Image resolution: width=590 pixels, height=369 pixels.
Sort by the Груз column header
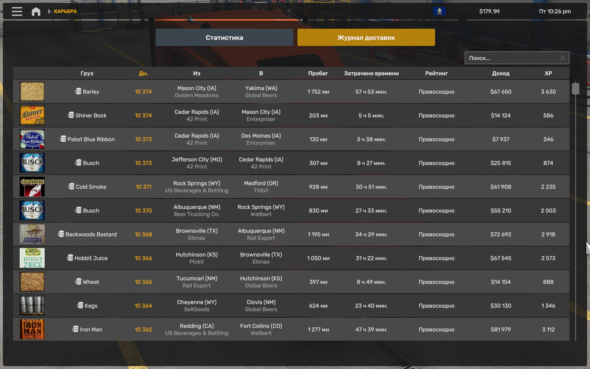pos(87,73)
